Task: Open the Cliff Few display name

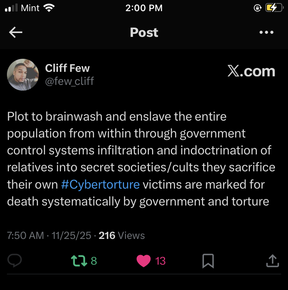Action: [x=68, y=68]
